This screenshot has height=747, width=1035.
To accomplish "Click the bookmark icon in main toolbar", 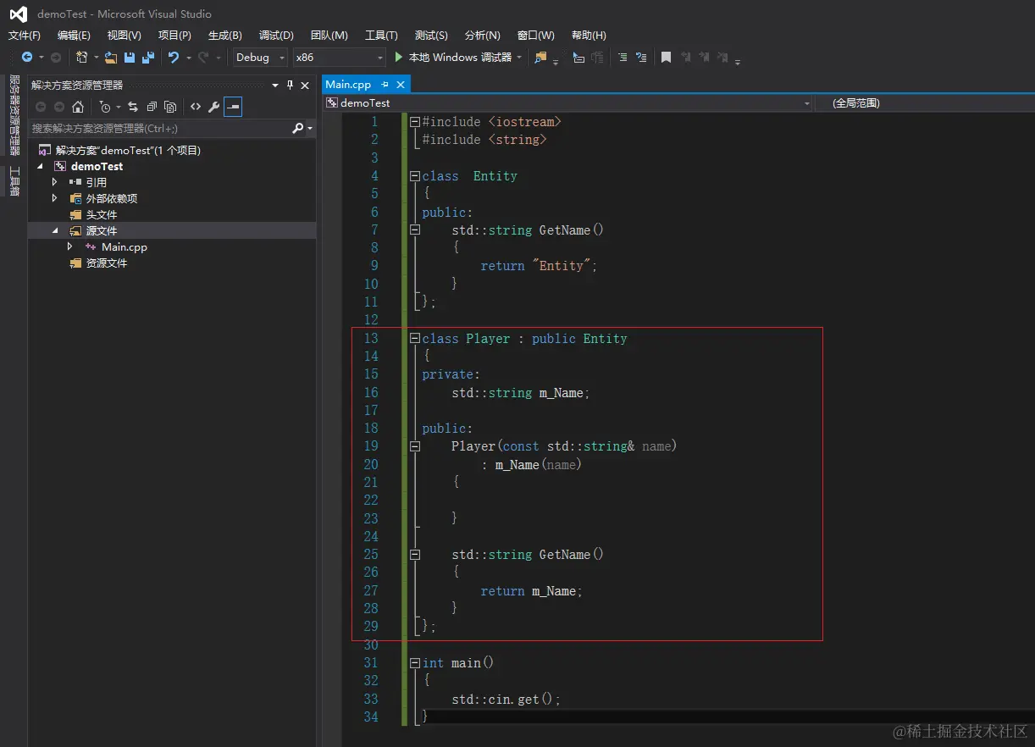I will point(666,58).
